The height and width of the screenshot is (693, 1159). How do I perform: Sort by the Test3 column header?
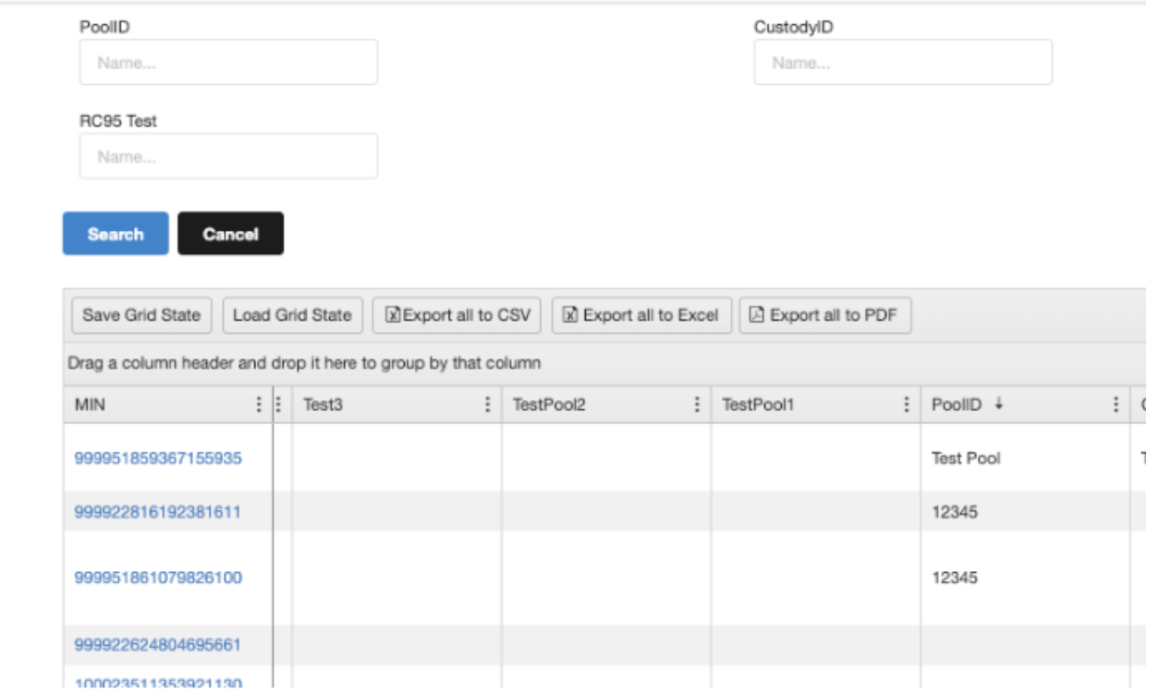tap(323, 405)
